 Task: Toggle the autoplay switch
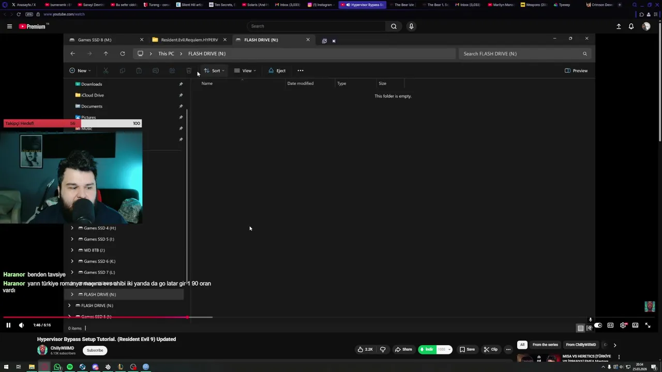tap(598, 326)
